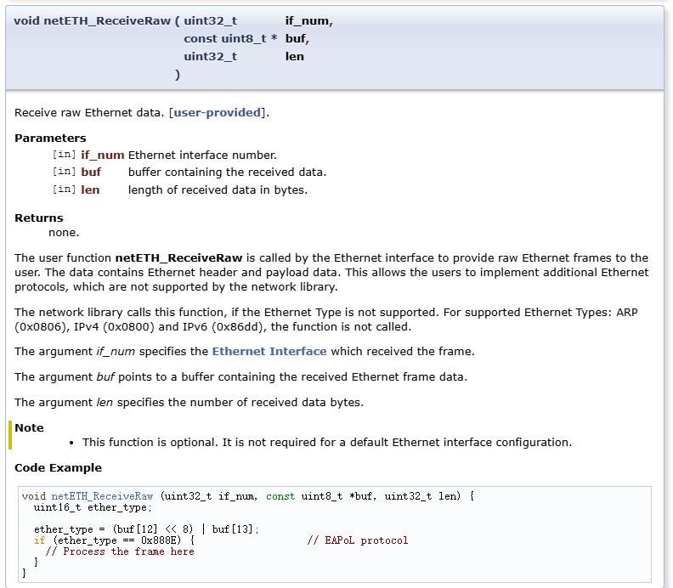
Task: Follow the "Ethernet Interface" hyperlink
Action: (269, 351)
